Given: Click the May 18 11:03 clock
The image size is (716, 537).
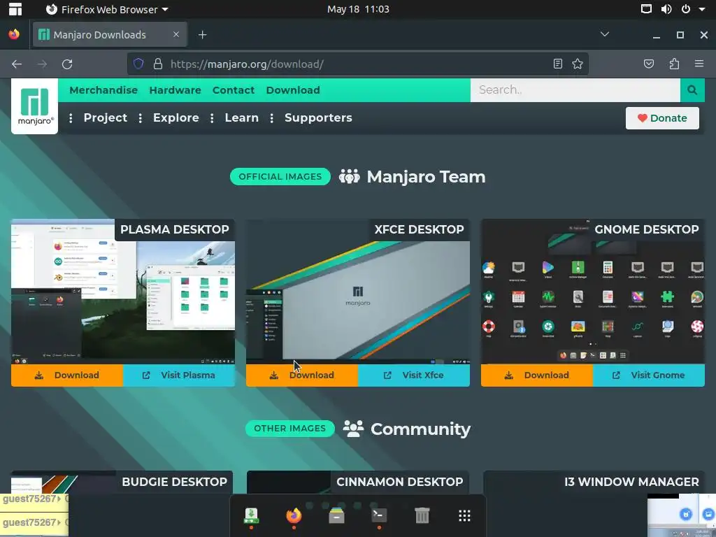Looking at the screenshot, I should pyautogui.click(x=358, y=9).
